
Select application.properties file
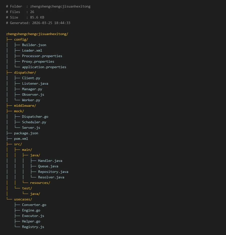tap(44, 67)
